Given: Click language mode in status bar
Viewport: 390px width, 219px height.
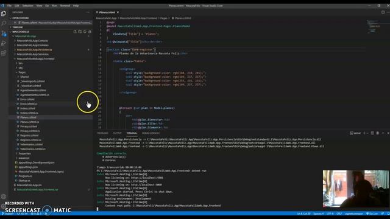Looking at the screenshot, I should point(353,214).
